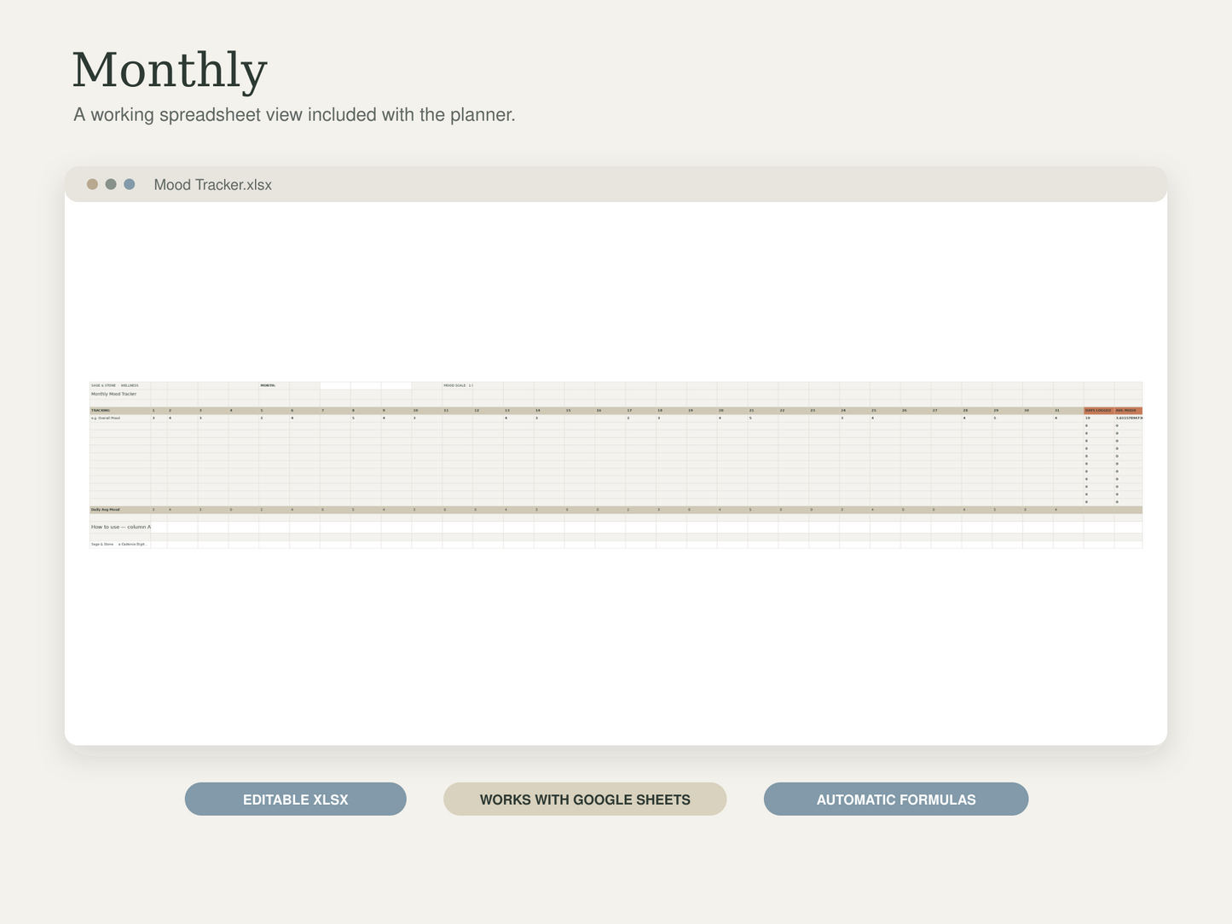Select the Mood Tracker.xlsx file title

pos(213,185)
